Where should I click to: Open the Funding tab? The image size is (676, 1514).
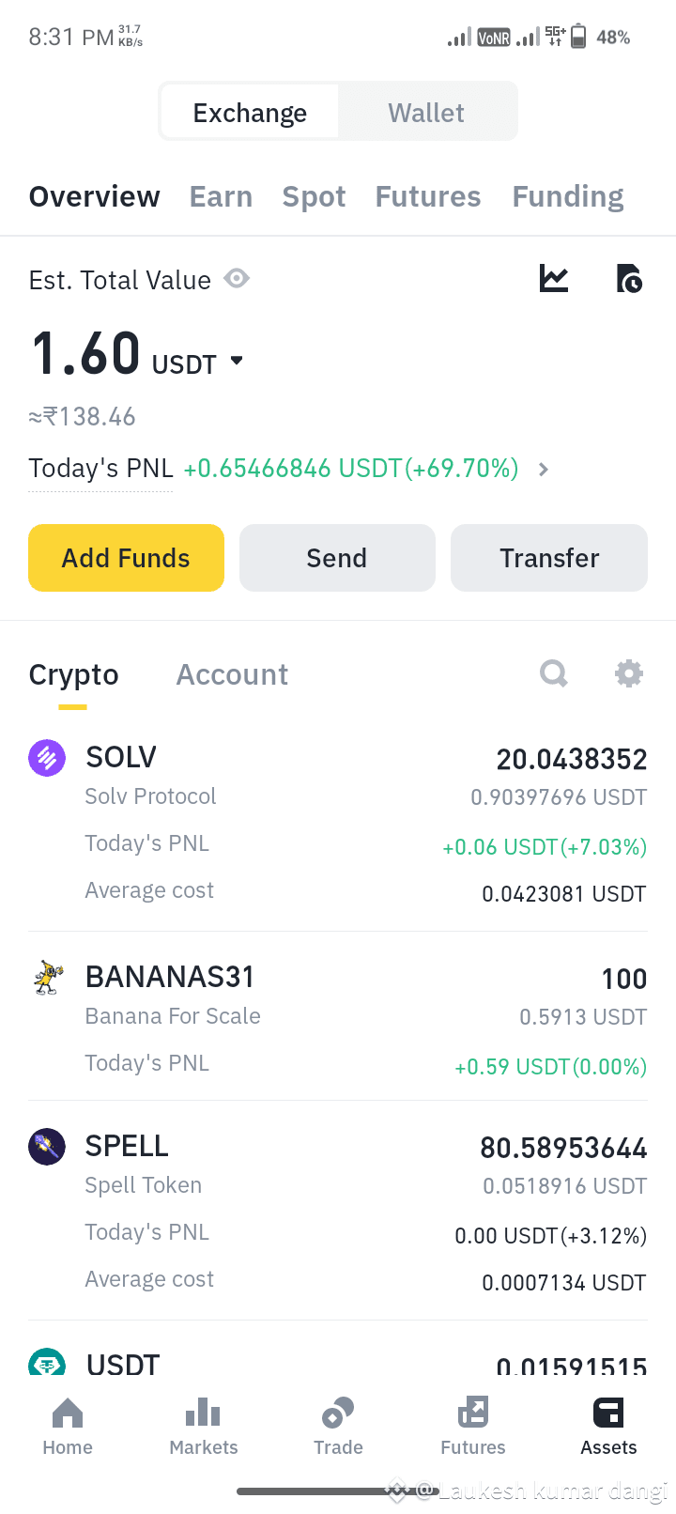tap(568, 196)
